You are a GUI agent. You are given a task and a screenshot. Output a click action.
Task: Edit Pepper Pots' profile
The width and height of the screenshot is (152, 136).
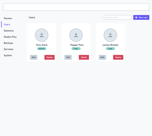coord(68,57)
